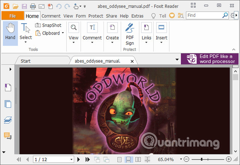Switch to the Comment ribbon tab
240x165 pixels.
point(51,16)
